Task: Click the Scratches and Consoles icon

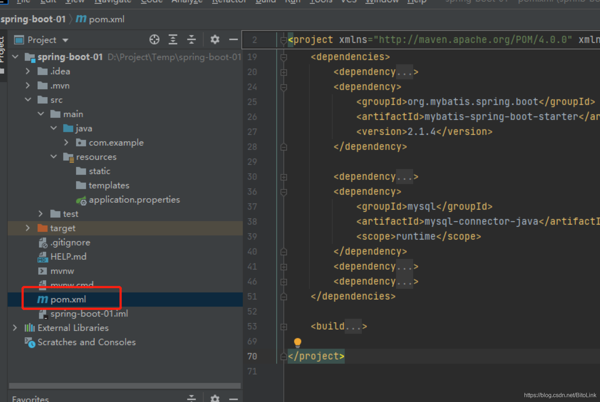Action: point(30,342)
